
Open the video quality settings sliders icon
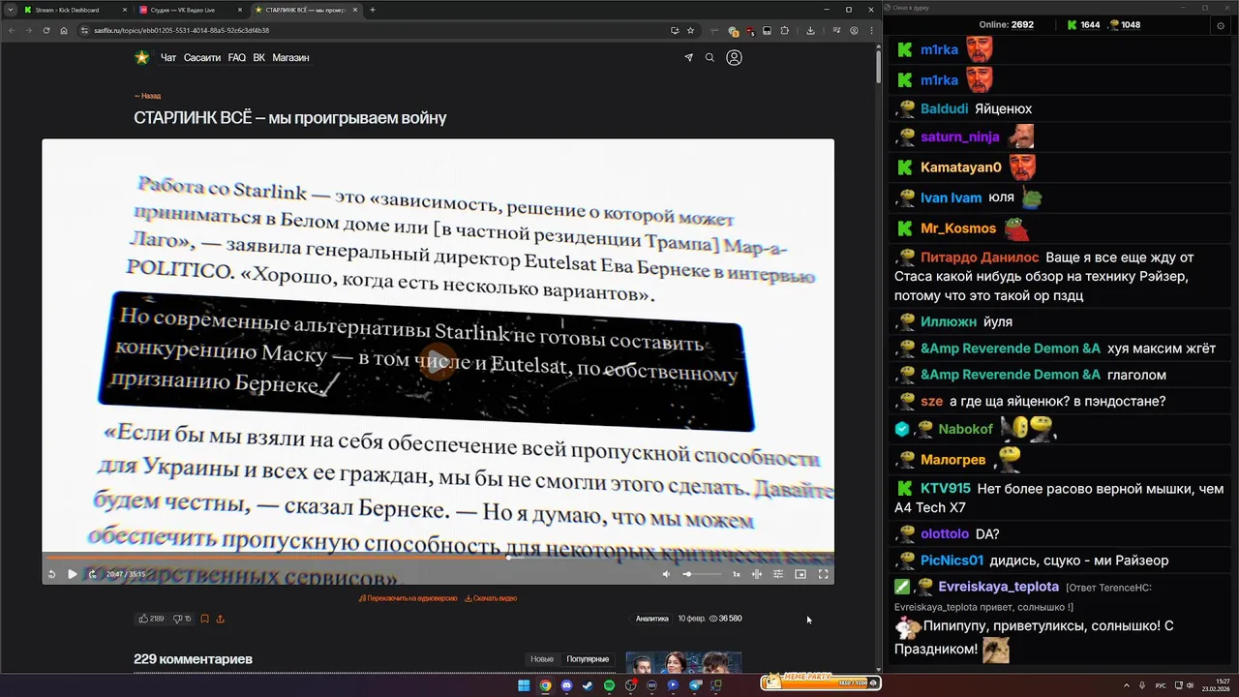coord(778,574)
